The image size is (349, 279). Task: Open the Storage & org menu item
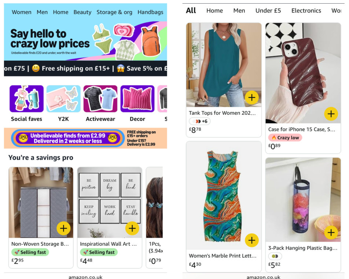(x=114, y=12)
